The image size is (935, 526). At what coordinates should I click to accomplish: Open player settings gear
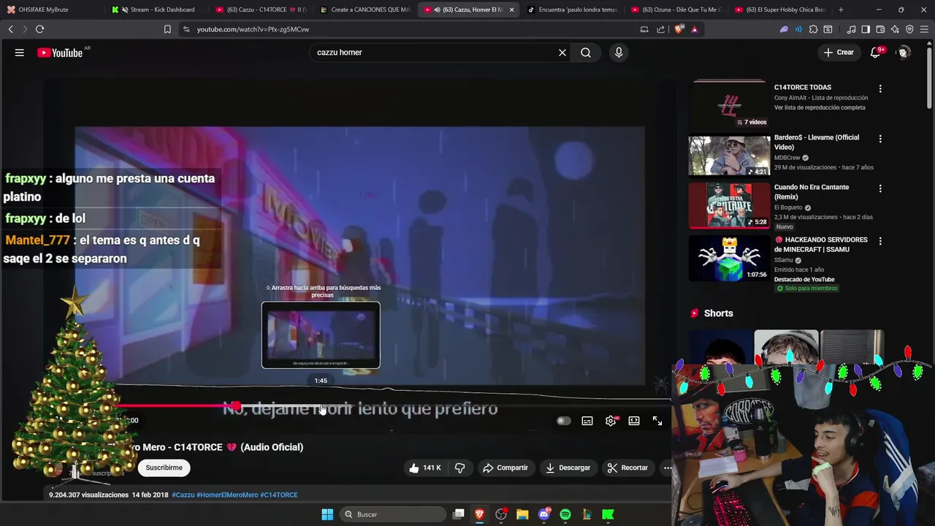(x=611, y=421)
